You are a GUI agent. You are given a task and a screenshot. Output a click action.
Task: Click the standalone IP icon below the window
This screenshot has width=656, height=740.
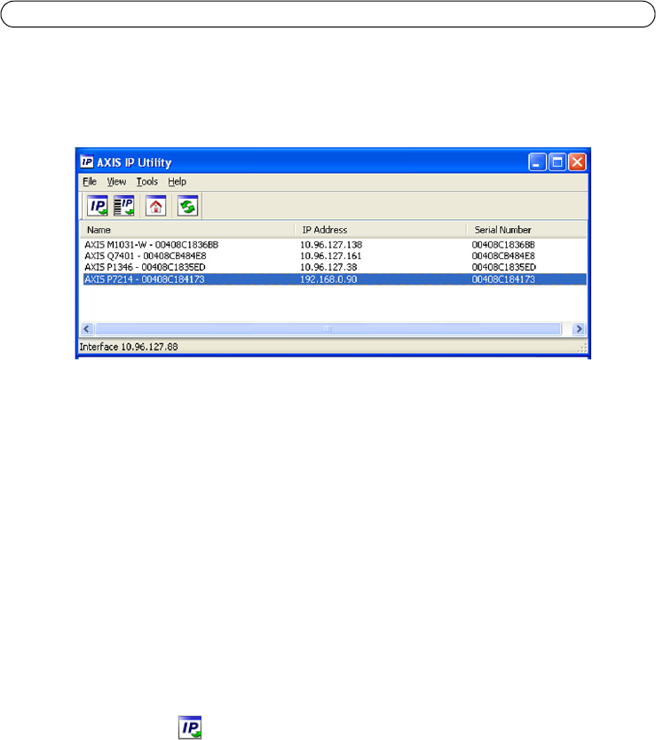pos(190,728)
